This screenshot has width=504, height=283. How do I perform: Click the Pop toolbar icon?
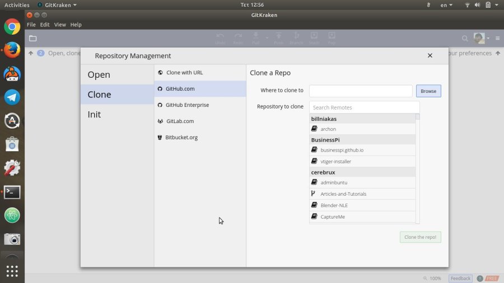(332, 38)
